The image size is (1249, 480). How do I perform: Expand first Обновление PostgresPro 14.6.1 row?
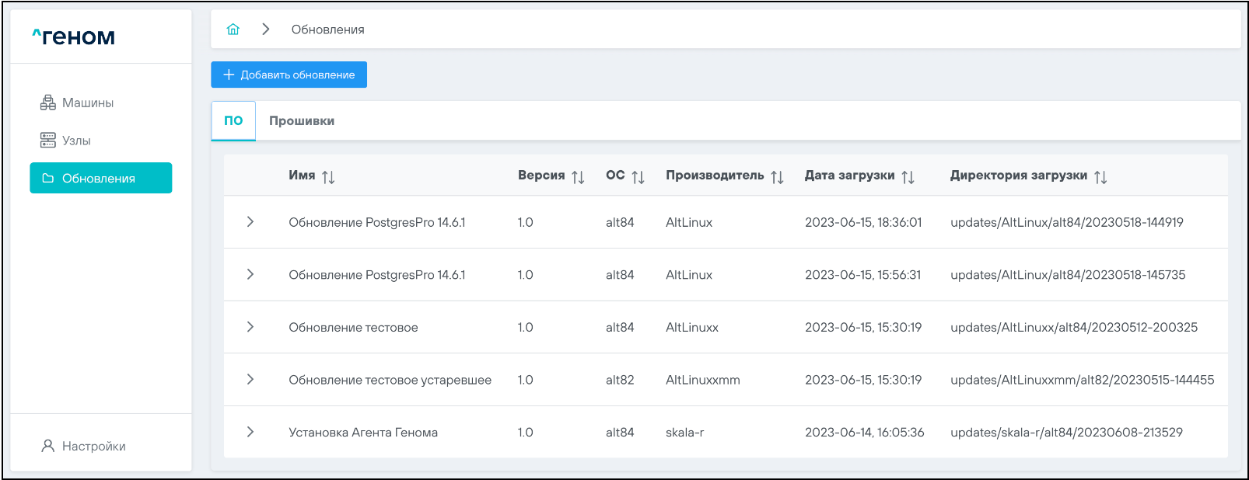coord(250,222)
